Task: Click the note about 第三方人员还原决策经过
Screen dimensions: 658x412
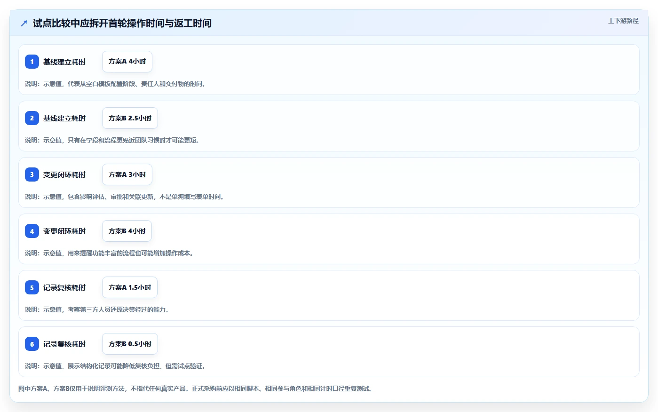Action: pyautogui.click(x=97, y=309)
